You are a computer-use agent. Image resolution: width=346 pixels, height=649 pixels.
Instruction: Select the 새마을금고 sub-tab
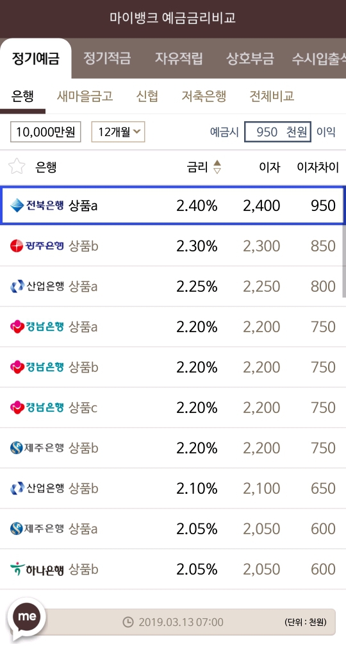(x=85, y=96)
